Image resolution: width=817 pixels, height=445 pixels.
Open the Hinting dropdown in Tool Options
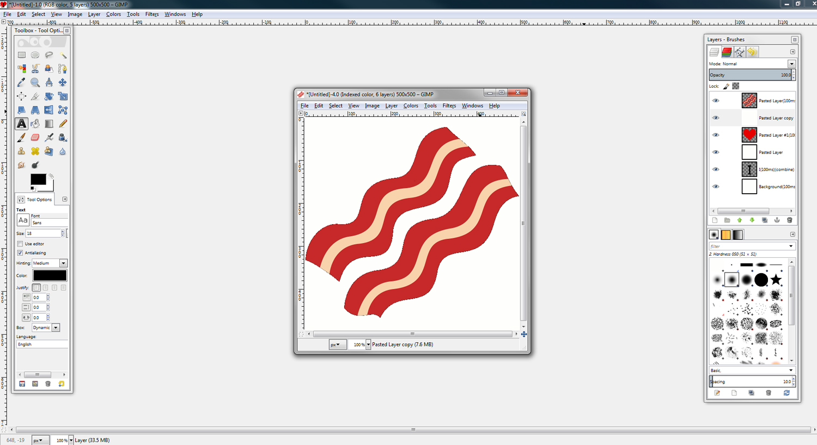[x=63, y=263]
